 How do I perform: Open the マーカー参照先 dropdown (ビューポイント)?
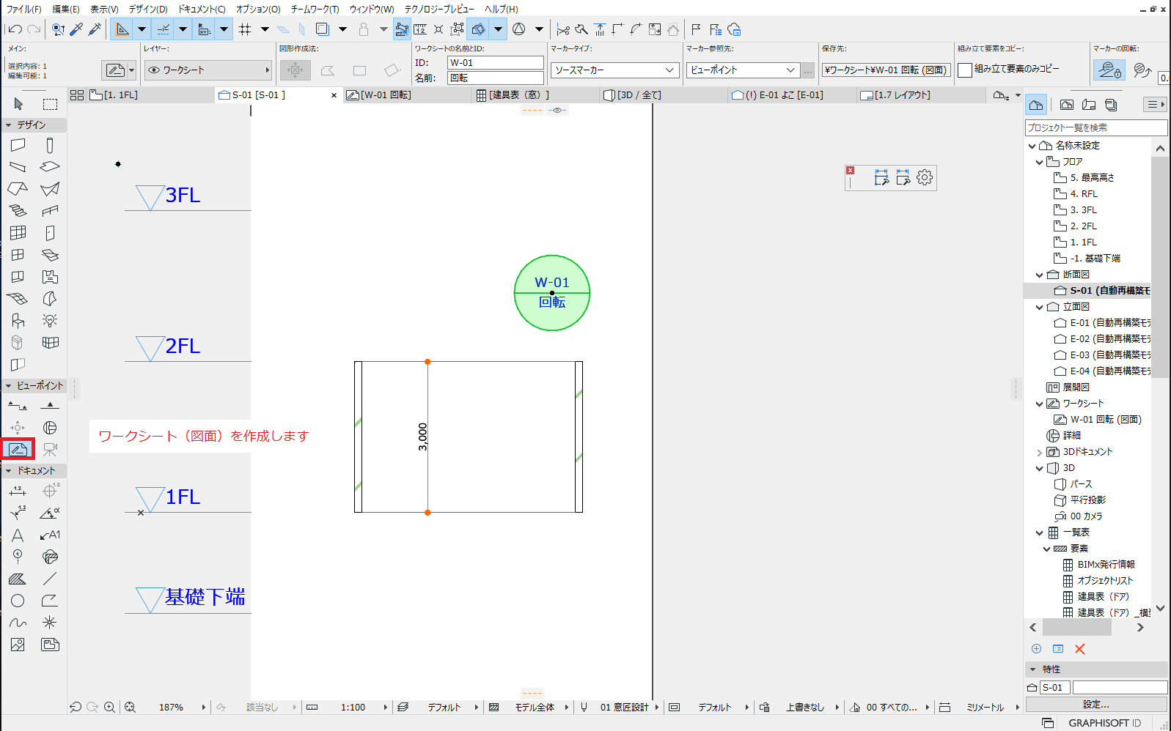coord(743,70)
